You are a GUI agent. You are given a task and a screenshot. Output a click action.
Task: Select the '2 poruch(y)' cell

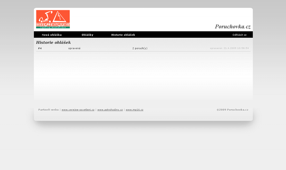pyautogui.click(x=140, y=48)
